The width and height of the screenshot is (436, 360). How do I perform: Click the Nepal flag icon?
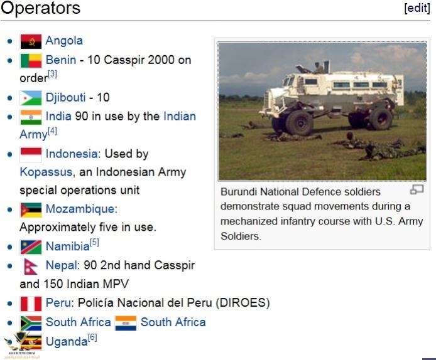(30, 265)
